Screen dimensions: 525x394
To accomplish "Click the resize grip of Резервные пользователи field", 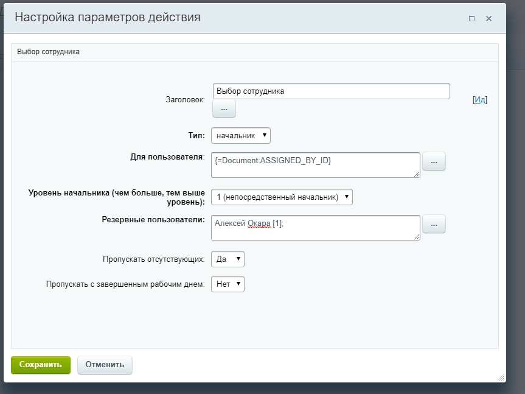I will tap(418, 237).
